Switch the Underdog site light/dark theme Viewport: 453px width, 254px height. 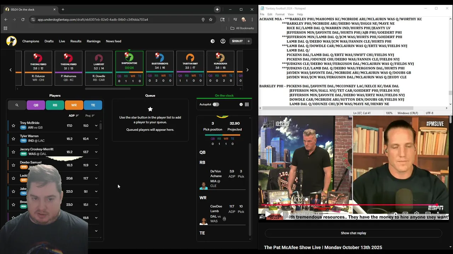212,41
